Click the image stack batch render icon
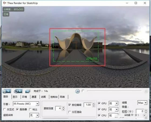 coord(28,91)
